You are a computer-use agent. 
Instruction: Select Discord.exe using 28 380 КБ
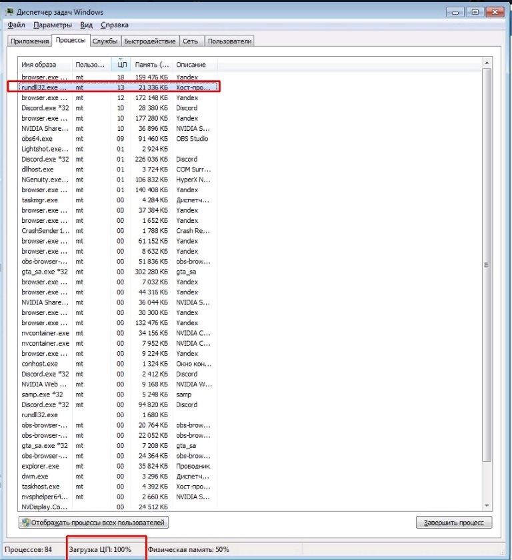tap(118, 108)
